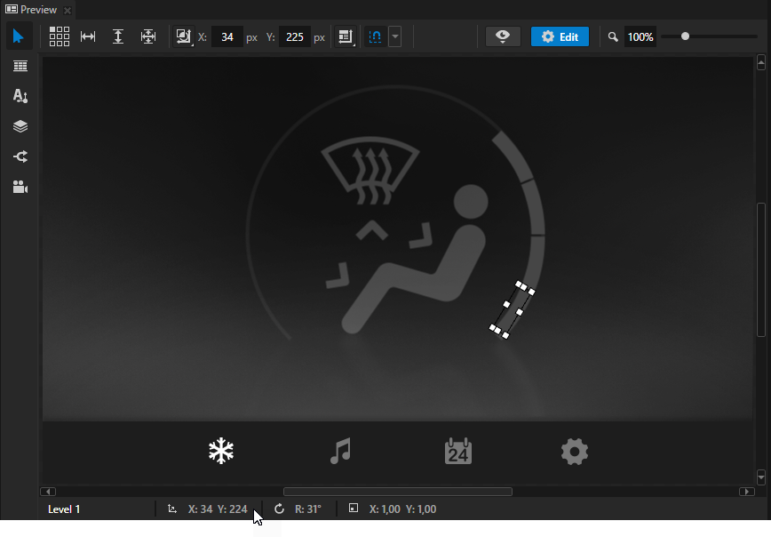Click the magnifier zoom button
This screenshot has height=537, width=771.
tap(614, 36)
